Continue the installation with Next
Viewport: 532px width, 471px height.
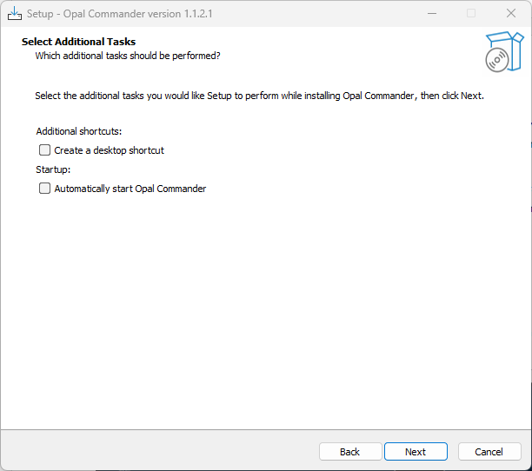(x=416, y=452)
